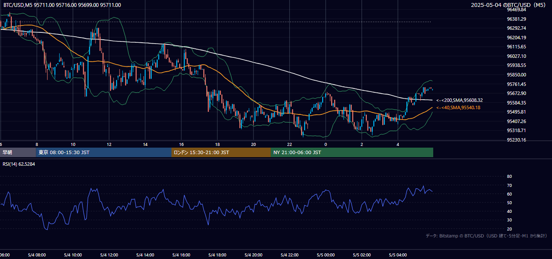Click the hour label 12 under the price chart

coord(109,144)
